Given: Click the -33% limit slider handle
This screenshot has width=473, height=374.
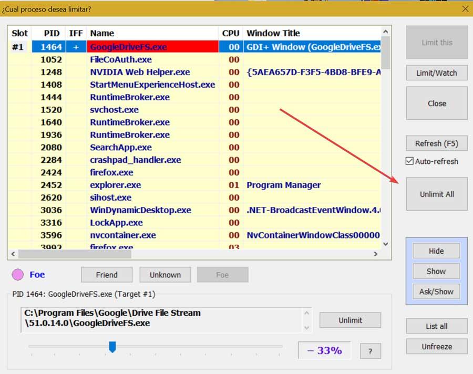Looking at the screenshot, I should click(113, 346).
